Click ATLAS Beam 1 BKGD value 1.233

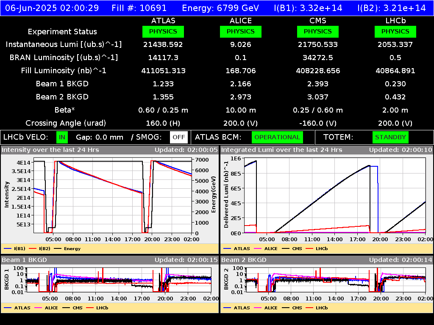coord(163,84)
